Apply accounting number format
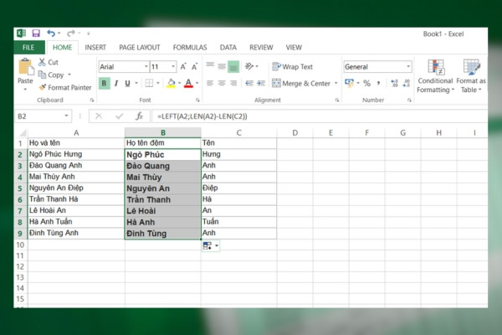The width and height of the screenshot is (502, 335). point(349,84)
